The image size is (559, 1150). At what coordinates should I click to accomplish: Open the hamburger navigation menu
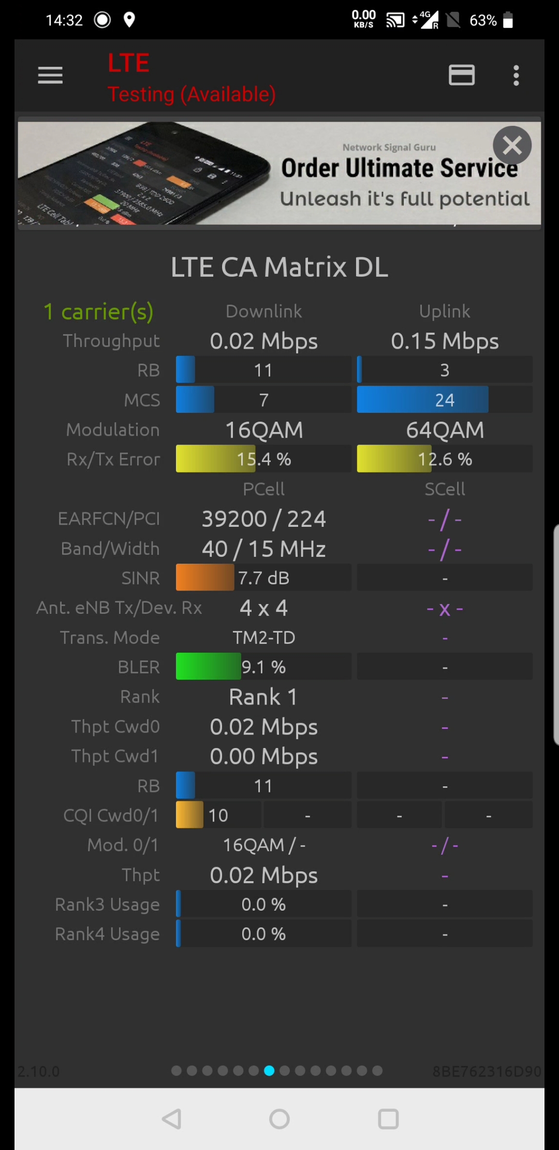tap(50, 76)
